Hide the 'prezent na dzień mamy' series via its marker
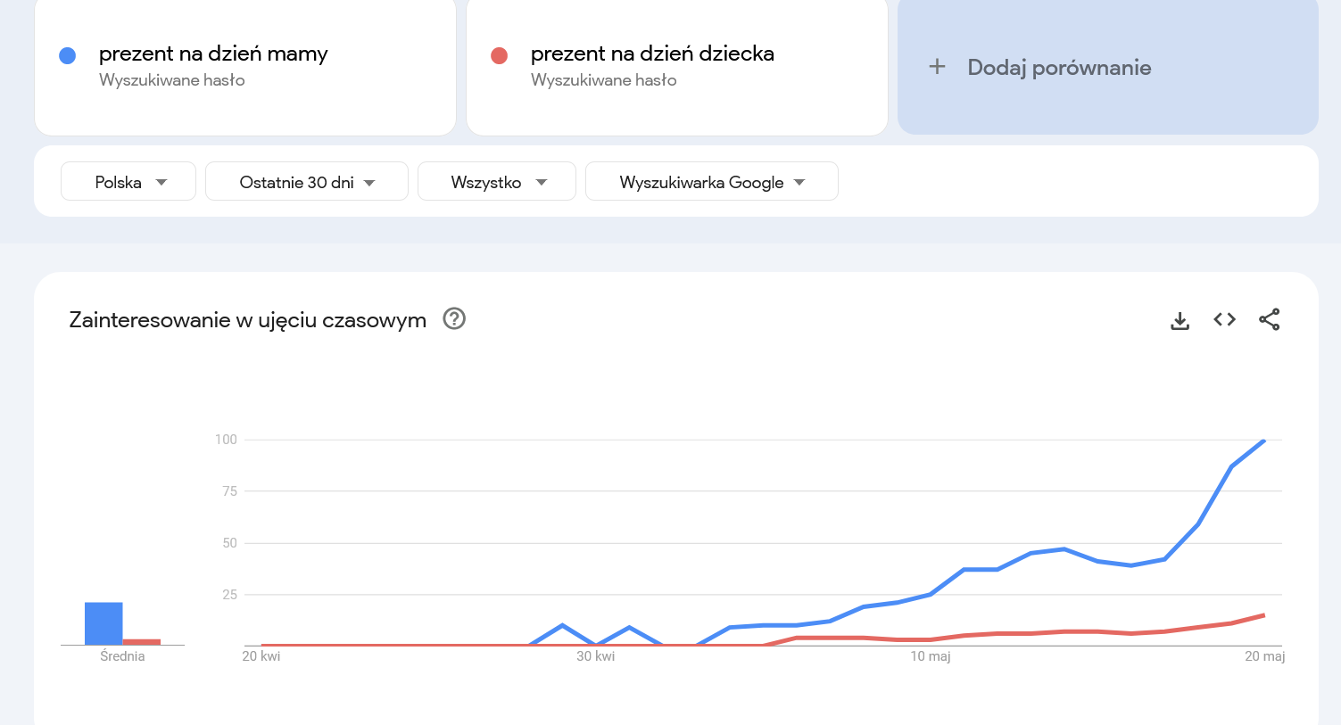 [67, 54]
